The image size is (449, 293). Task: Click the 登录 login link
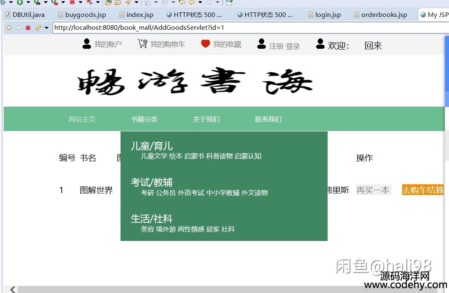[x=293, y=46]
